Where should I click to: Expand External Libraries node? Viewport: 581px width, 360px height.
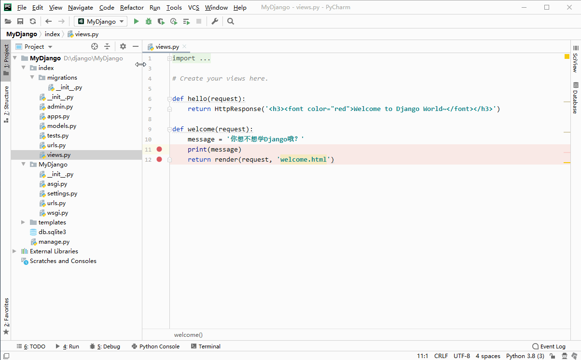pos(15,251)
